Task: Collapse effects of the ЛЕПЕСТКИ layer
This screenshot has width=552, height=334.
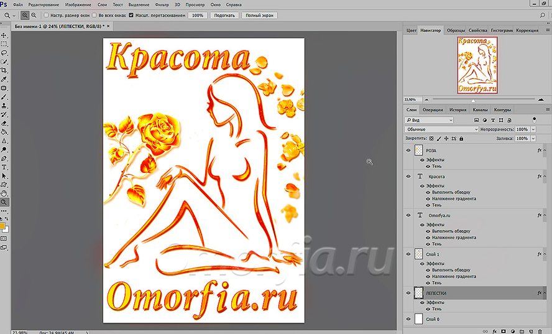Action: pos(545,293)
